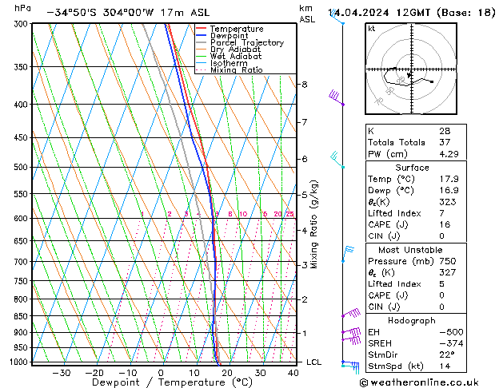Click the cyan wind barb at 500 hPa
The width and height of the screenshot is (503, 388).
[x=337, y=160]
